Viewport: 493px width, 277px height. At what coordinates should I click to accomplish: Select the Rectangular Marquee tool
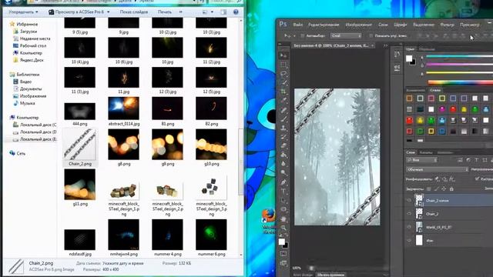283,65
